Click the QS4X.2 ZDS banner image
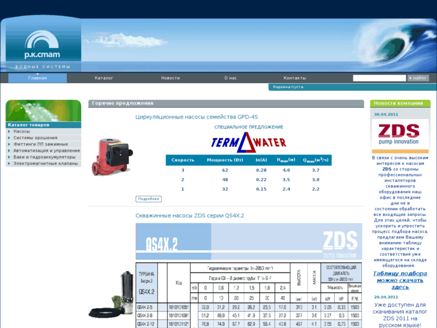Screen dimensions: 437x328 tap(249, 241)
